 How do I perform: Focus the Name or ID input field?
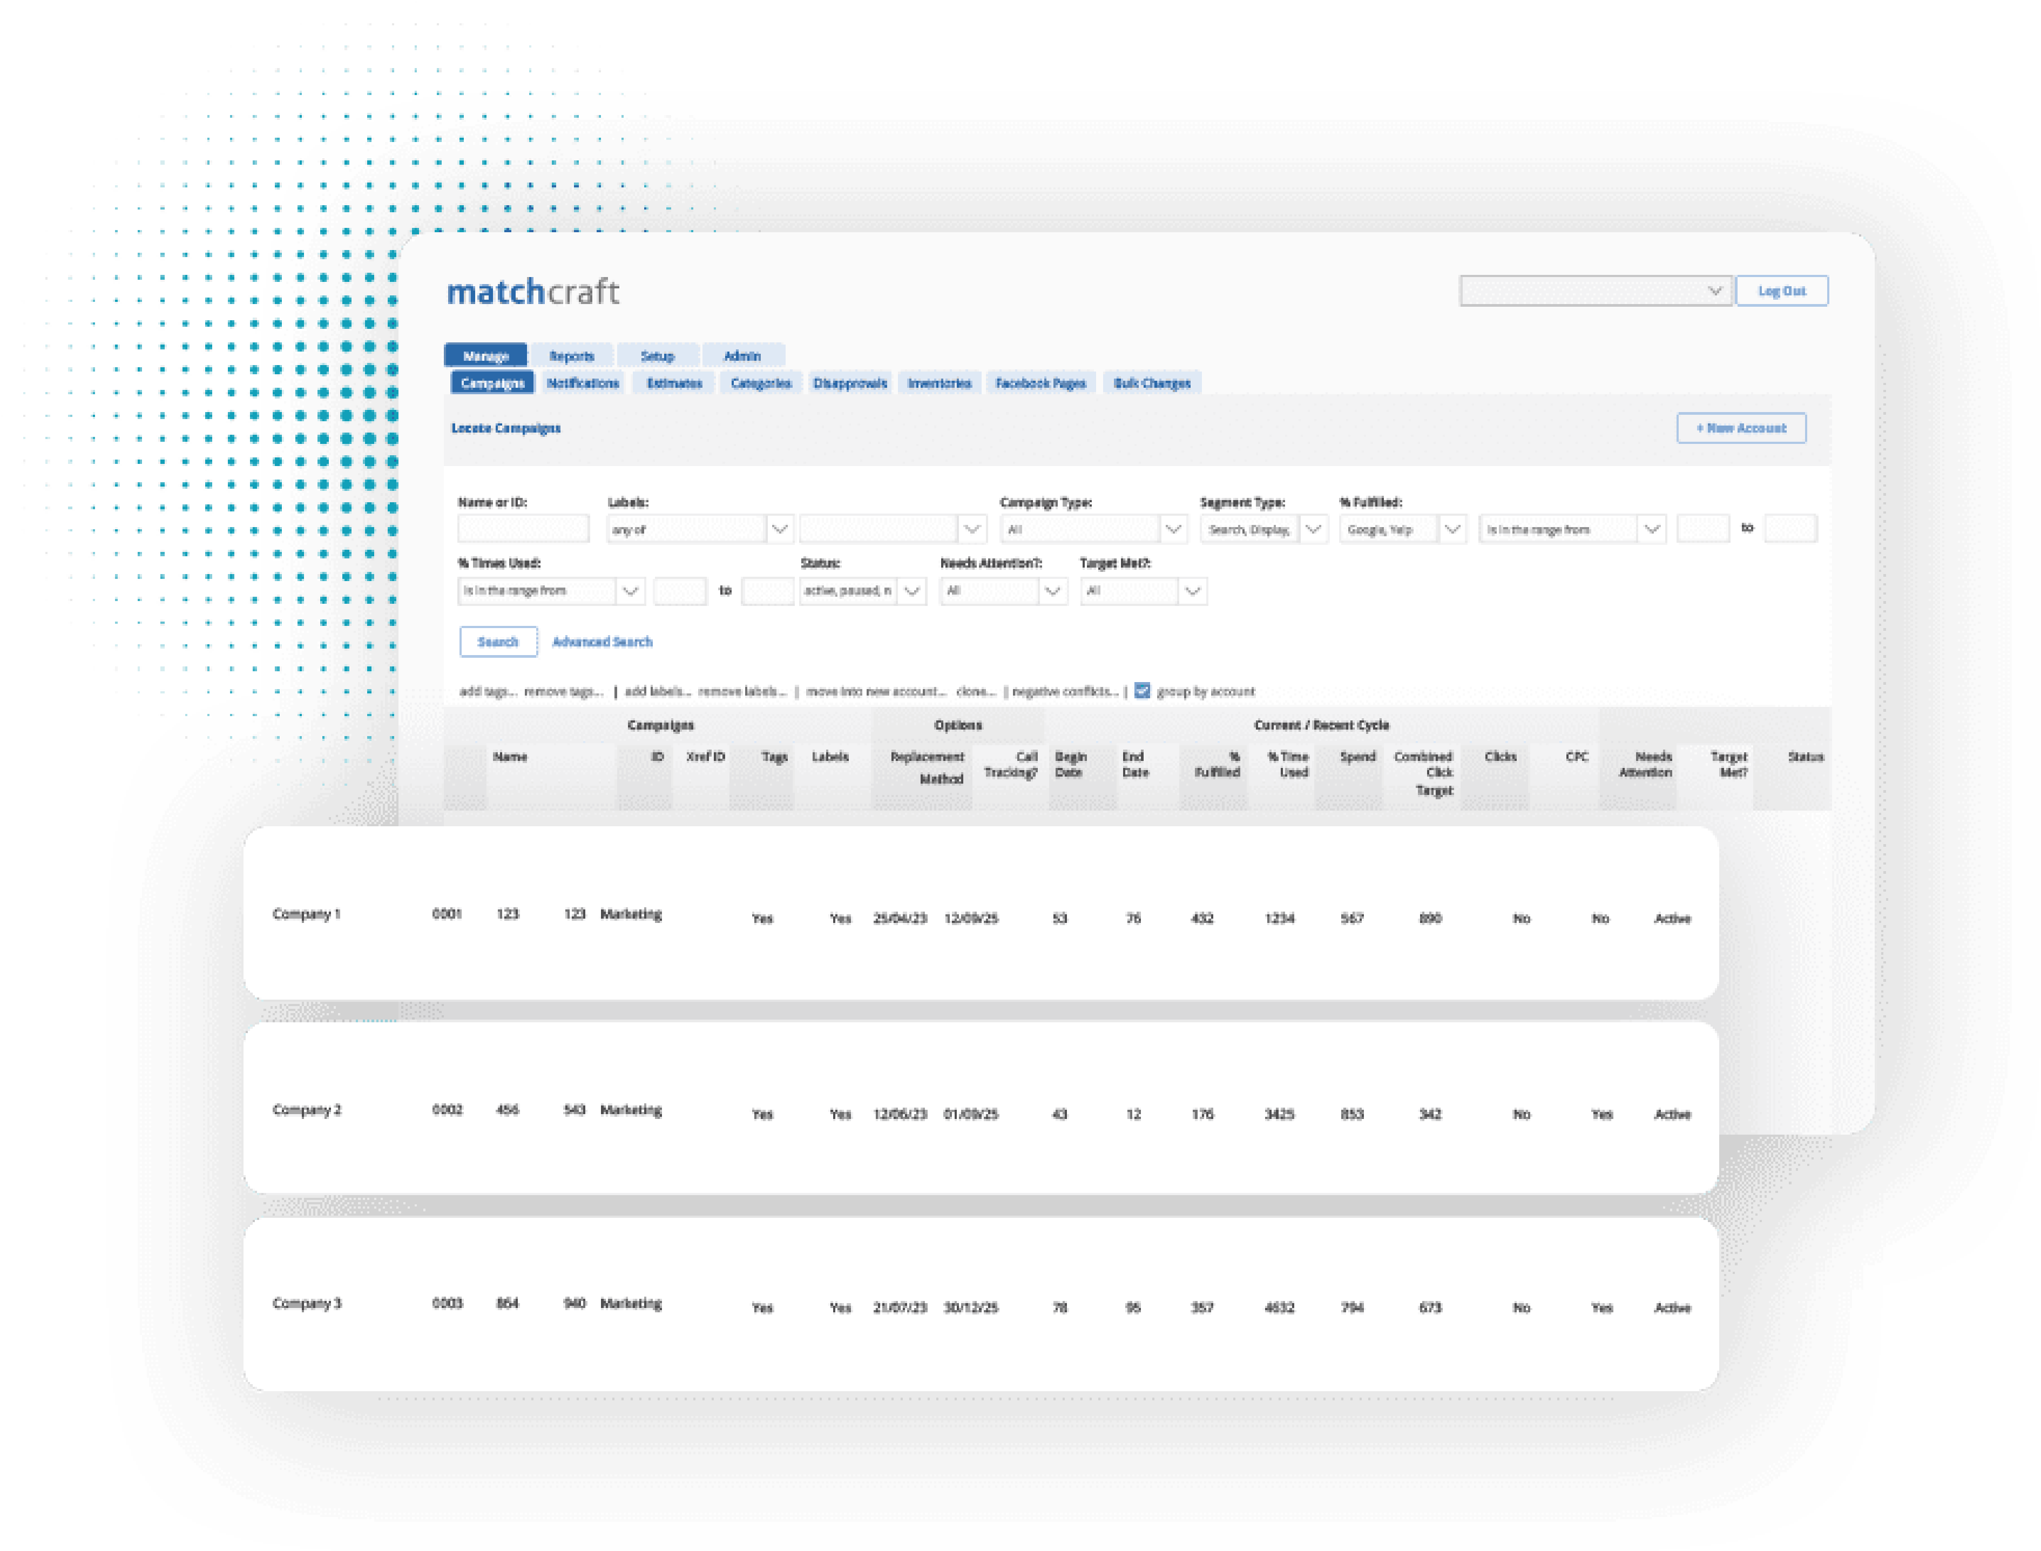coord(523,529)
